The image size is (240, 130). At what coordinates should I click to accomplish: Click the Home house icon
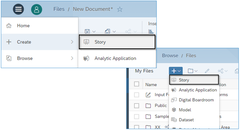pyautogui.click(x=9, y=26)
